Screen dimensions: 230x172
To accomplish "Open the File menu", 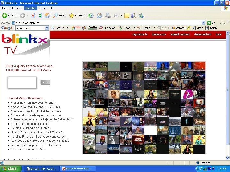I will pyautogui.click(x=4, y=8).
